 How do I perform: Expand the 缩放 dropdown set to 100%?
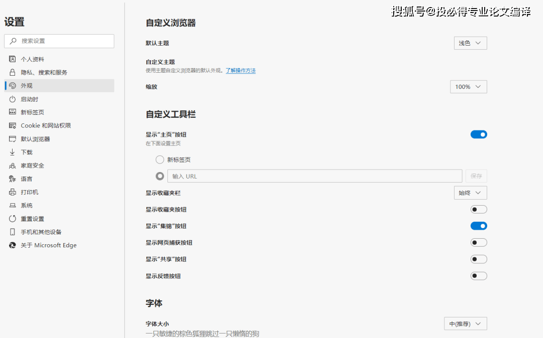[468, 86]
